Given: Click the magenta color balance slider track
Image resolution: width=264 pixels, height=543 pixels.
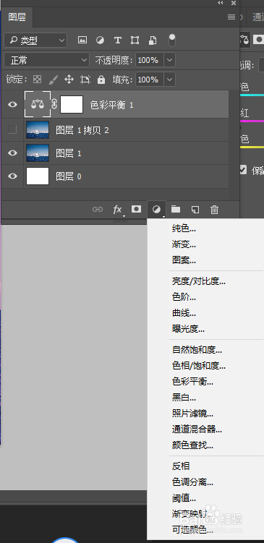Looking at the screenshot, I should coord(252,121).
